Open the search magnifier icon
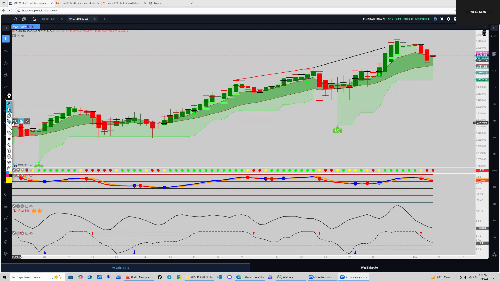The width and height of the screenshot is (500, 281). tap(16, 19)
